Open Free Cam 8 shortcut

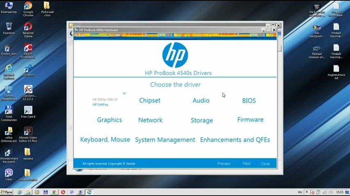[28, 112]
